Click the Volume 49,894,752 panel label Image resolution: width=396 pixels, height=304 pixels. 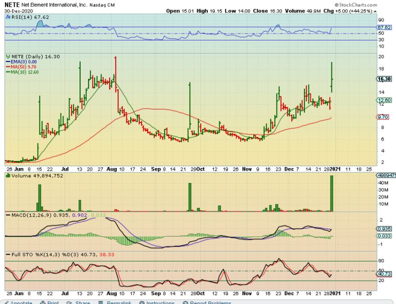pyautogui.click(x=35, y=175)
